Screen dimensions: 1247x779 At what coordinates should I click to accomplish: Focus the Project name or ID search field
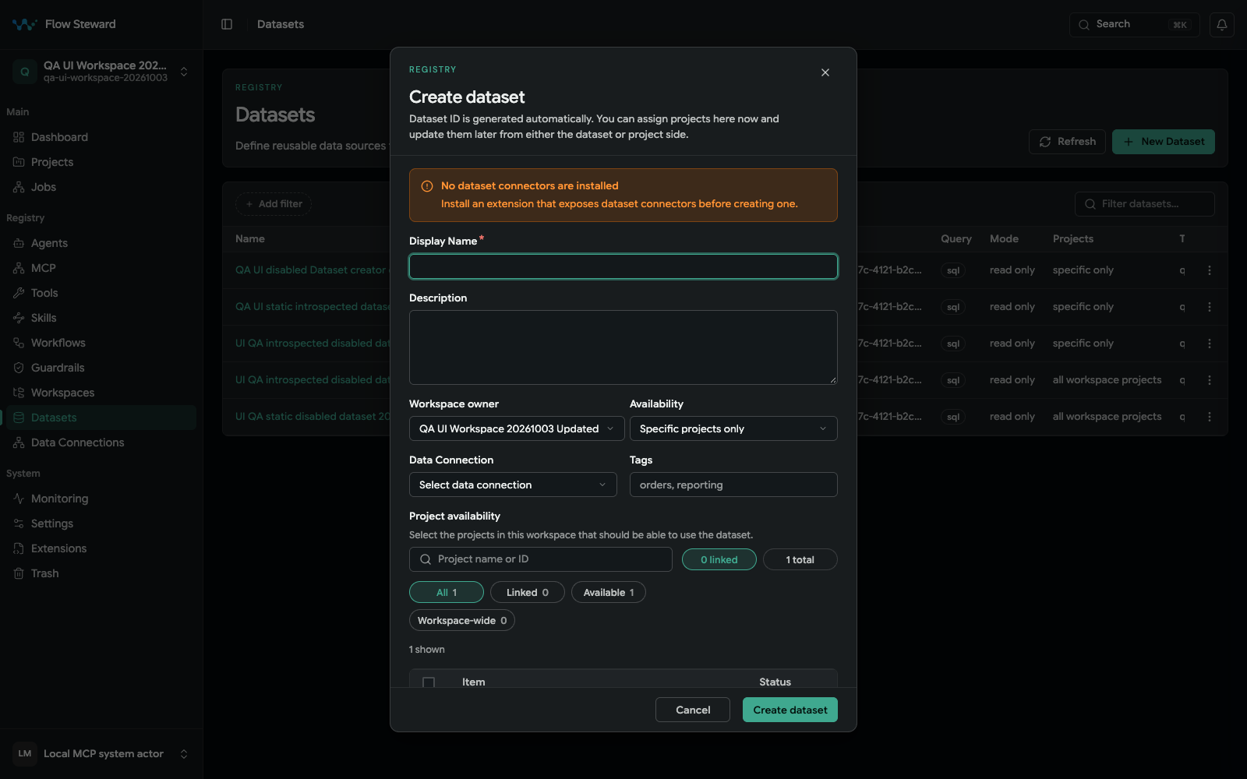[x=541, y=559]
